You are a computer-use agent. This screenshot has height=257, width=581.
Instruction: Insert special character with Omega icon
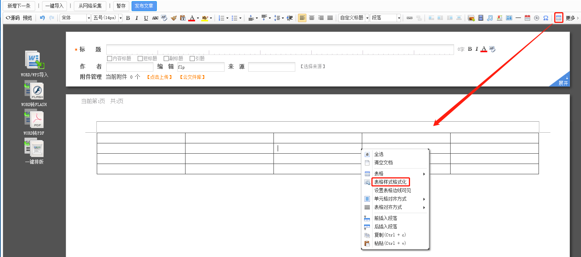pyautogui.click(x=546, y=18)
